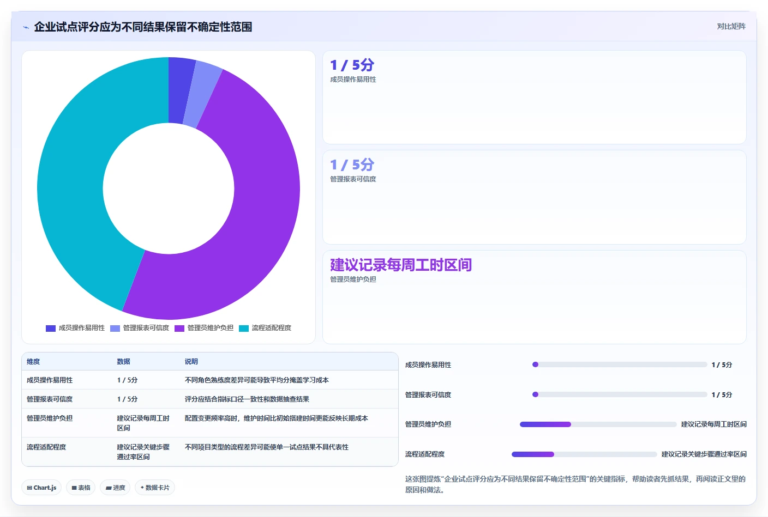This screenshot has height=517, width=768.
Task: Open the 管理报表可信度 1 / 5分 card
Action: [x=535, y=197]
